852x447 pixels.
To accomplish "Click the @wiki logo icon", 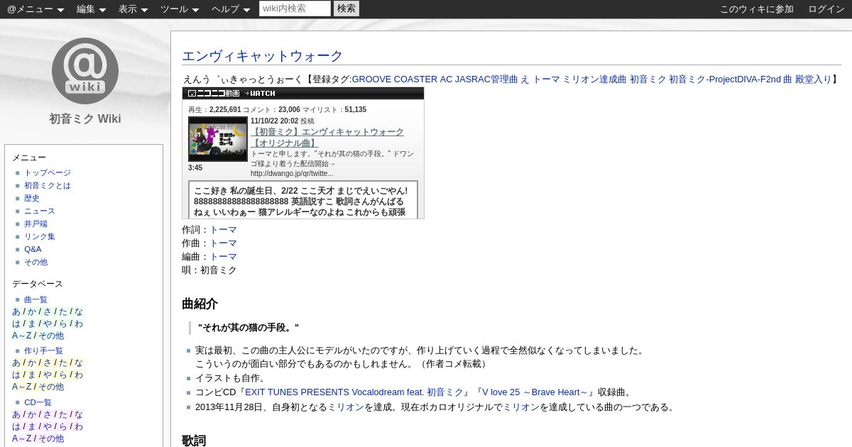I will coord(85,71).
